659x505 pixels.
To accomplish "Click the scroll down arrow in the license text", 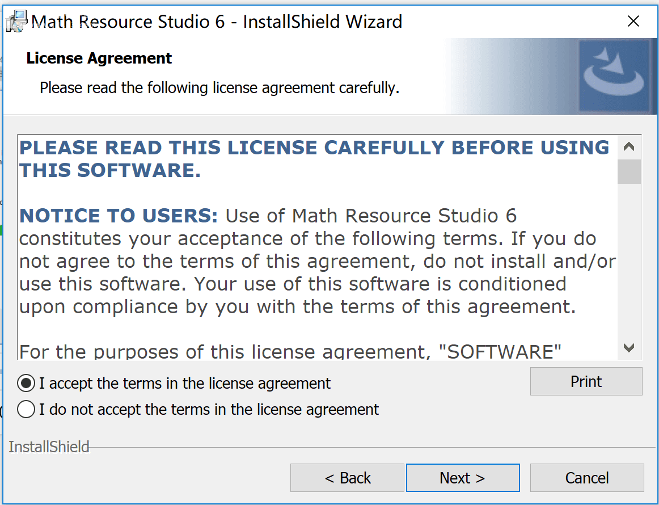I will point(629,348).
